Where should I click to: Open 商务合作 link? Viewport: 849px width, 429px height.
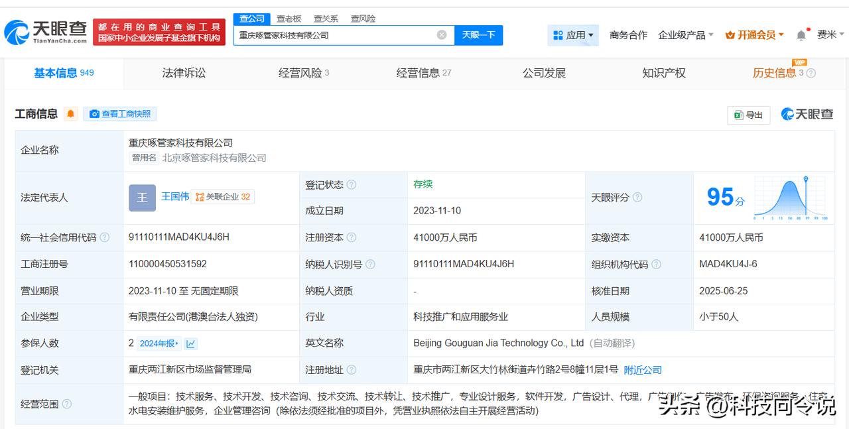(628, 35)
